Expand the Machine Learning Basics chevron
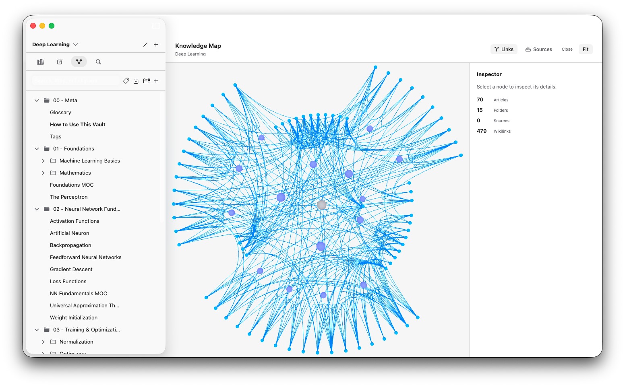This screenshot has height=387, width=625. (x=43, y=161)
